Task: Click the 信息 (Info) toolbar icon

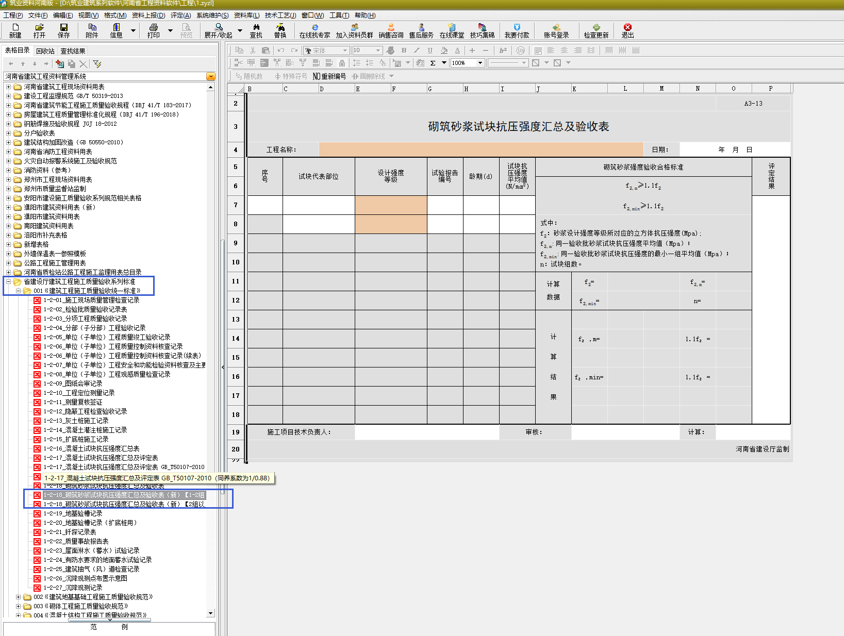Action: coord(117,31)
